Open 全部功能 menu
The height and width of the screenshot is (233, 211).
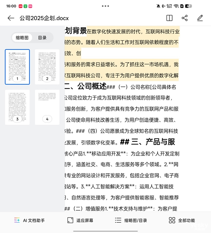pos(182,220)
